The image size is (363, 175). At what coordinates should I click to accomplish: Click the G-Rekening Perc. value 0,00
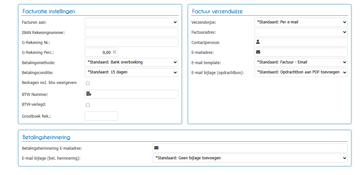(107, 52)
